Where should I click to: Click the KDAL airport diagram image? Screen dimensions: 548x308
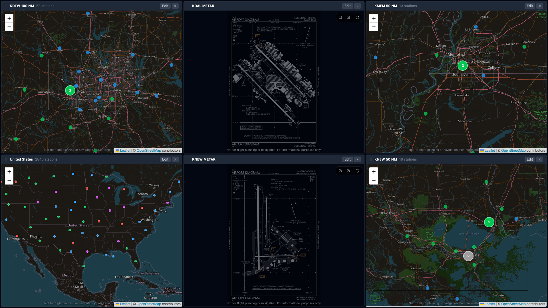[x=274, y=82]
